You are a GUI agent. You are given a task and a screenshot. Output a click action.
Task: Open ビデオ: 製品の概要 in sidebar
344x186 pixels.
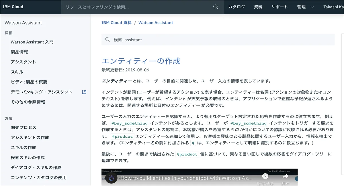coord(29,82)
